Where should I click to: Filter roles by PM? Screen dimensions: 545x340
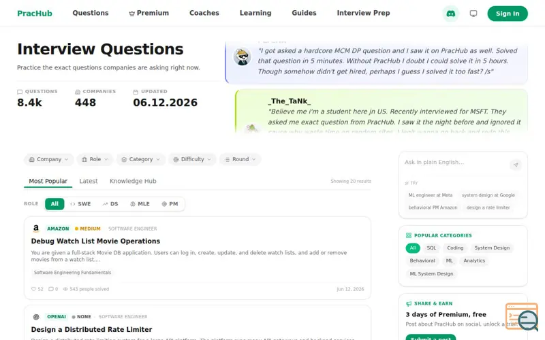pos(170,204)
